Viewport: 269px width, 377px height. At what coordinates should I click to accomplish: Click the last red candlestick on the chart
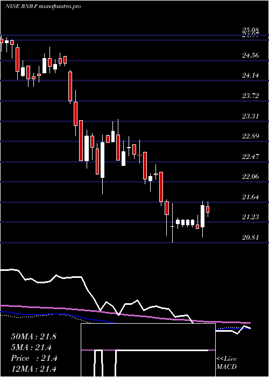click(208, 209)
